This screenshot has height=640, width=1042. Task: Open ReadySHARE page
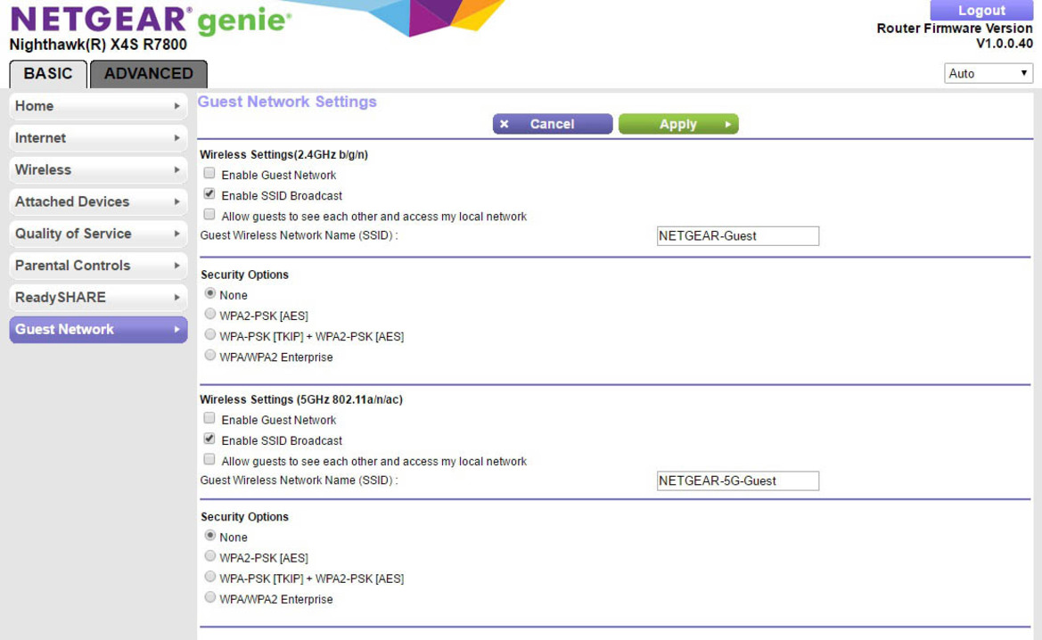click(x=98, y=298)
